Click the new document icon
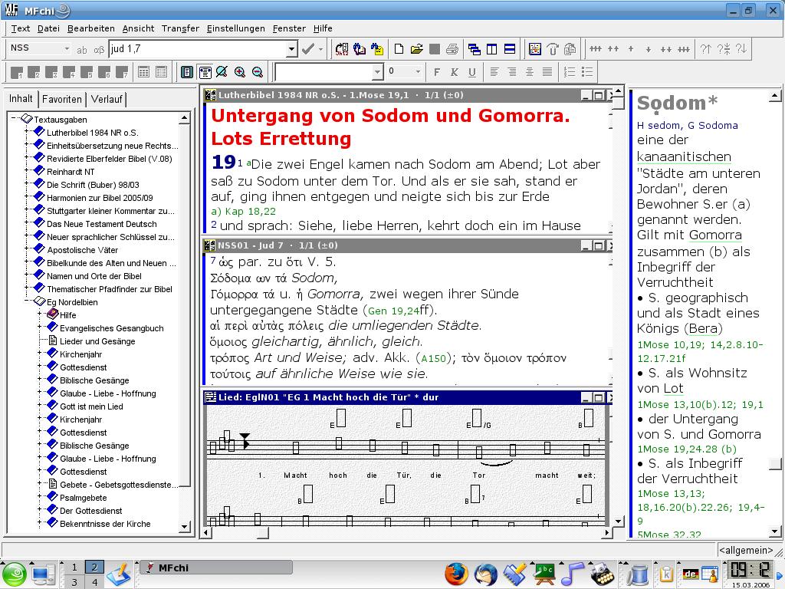The width and height of the screenshot is (785, 589). click(399, 49)
